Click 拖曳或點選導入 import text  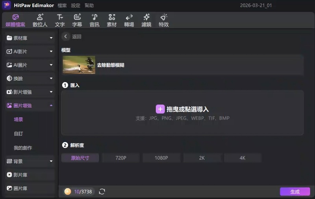[188, 109]
